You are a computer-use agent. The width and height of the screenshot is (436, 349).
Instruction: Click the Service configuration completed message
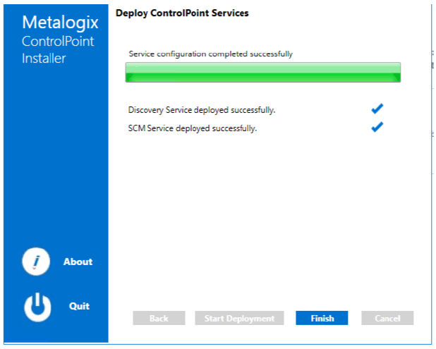[210, 54]
